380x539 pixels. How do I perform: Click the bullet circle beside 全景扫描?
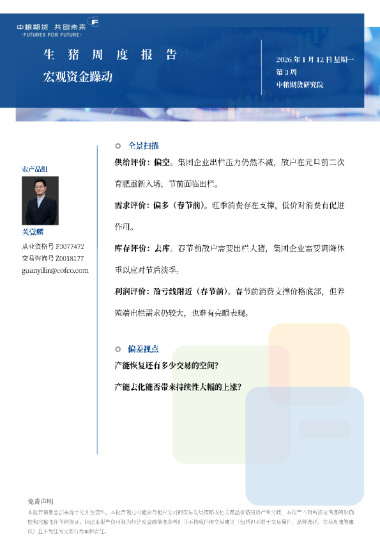118,146
